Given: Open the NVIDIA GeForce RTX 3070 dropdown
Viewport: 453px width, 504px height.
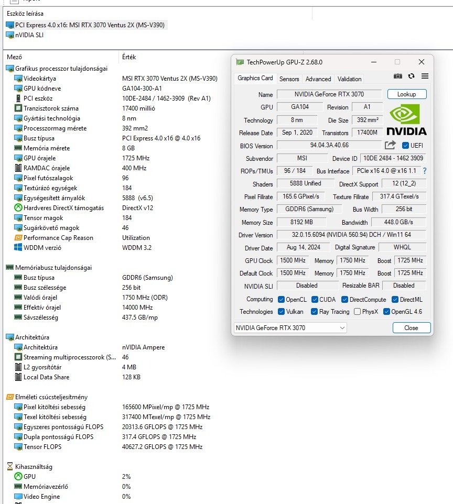Looking at the screenshot, I should click(x=290, y=328).
